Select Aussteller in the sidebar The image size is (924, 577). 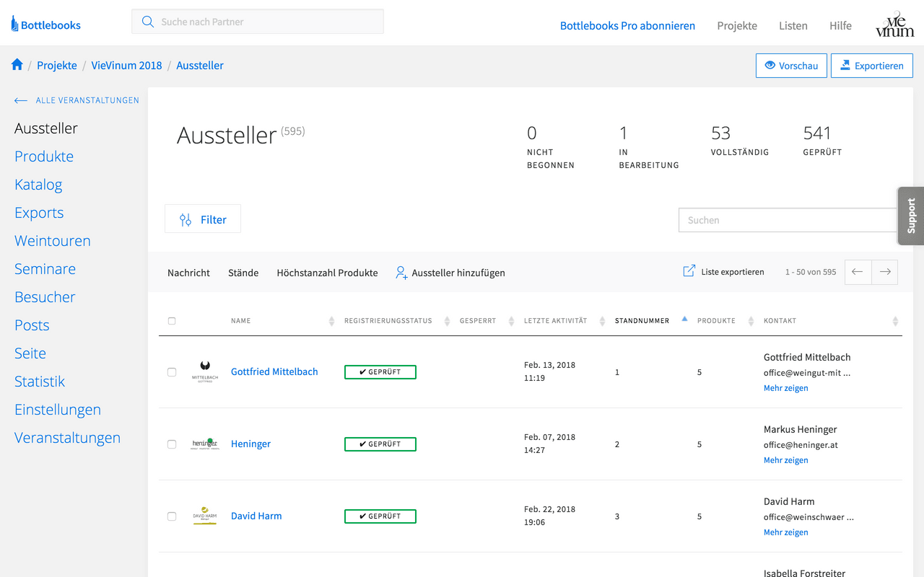point(46,128)
